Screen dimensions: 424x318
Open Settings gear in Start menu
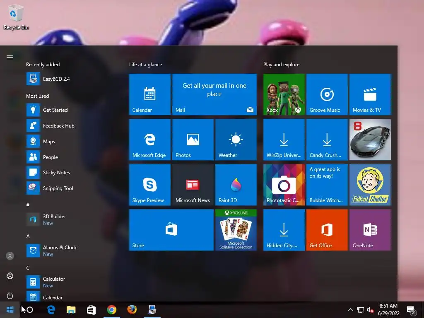pos(10,276)
